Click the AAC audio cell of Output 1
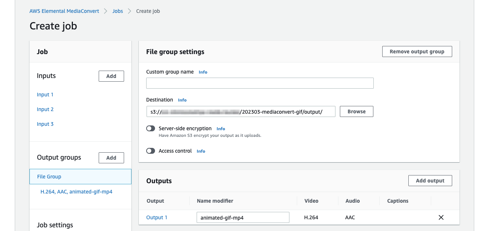Screen dimensions: 489x231 [x=350, y=217]
